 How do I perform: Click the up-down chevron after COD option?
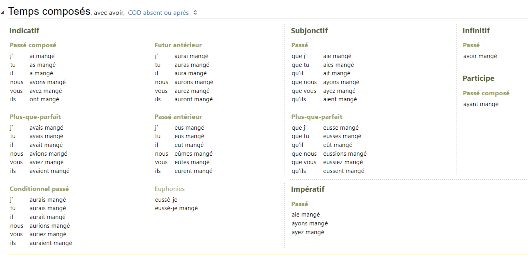(195, 13)
